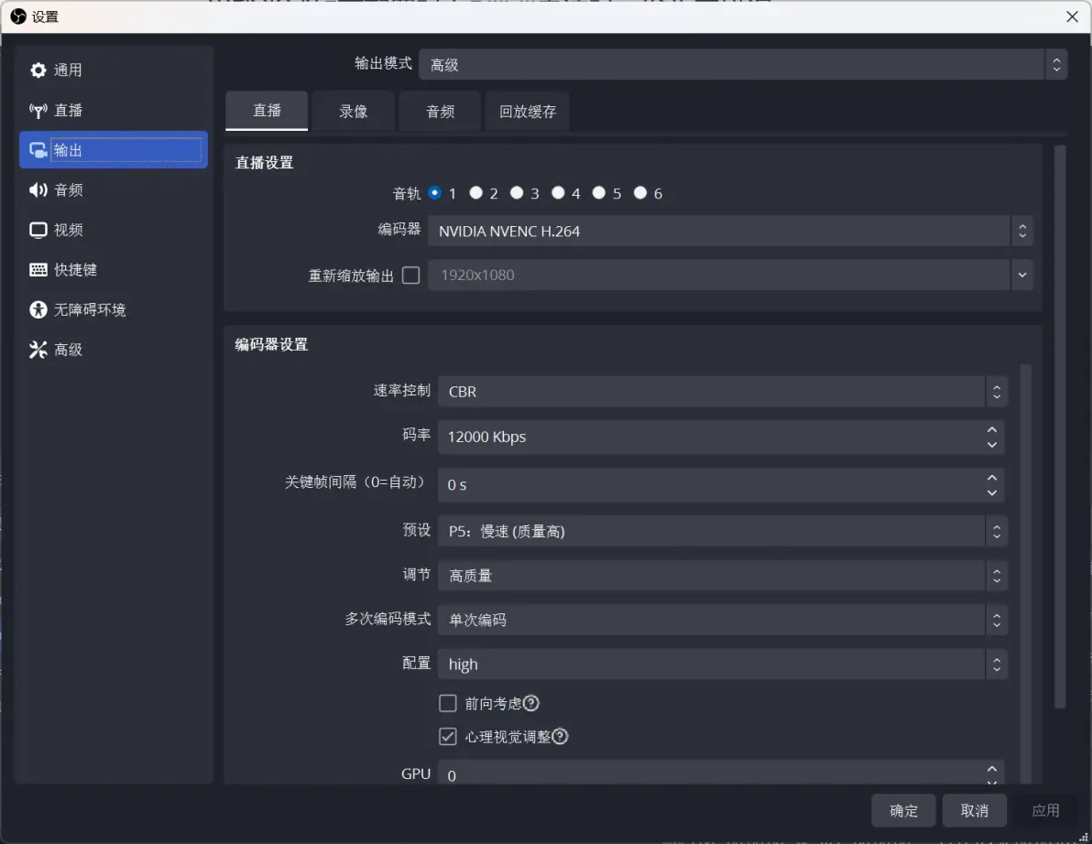Uncheck the 心理视觉调整 checkbox
This screenshot has width=1092, height=844.
pos(448,736)
